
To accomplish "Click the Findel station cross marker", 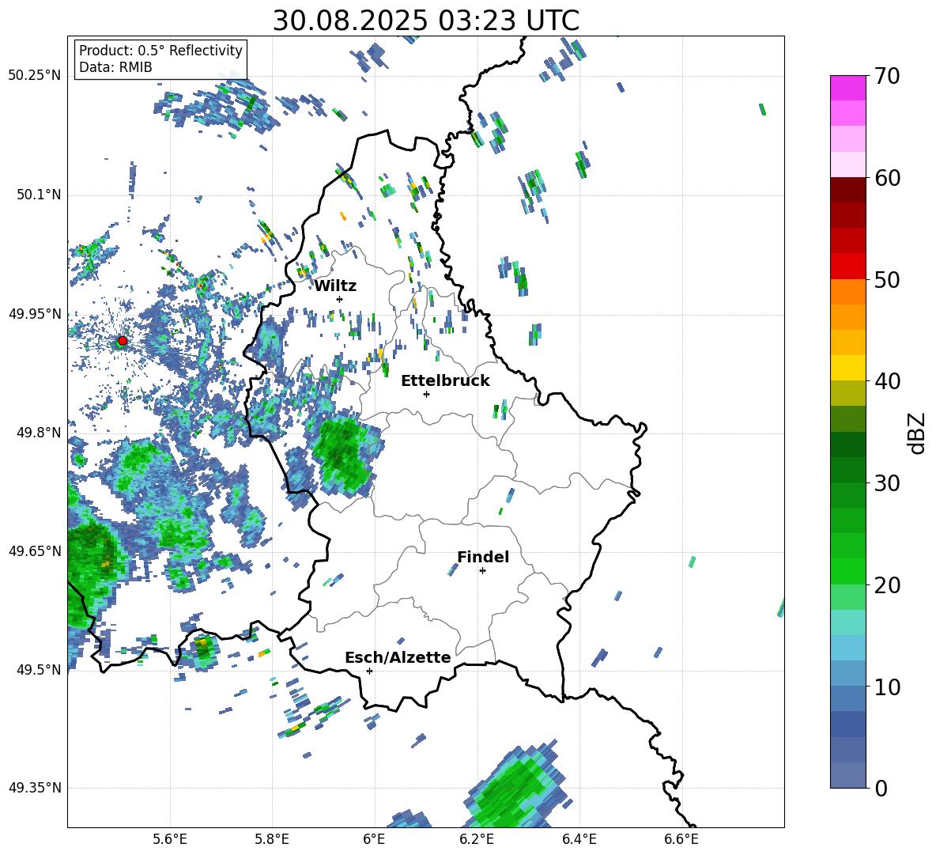I will point(482,571).
